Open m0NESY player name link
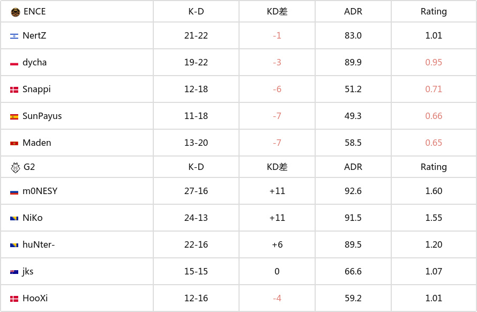The image size is (477, 312). pos(40,191)
